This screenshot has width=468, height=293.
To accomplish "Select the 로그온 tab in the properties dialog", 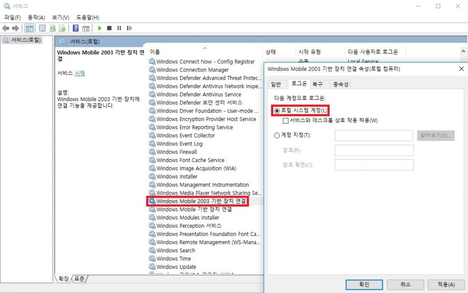I will (x=299, y=83).
